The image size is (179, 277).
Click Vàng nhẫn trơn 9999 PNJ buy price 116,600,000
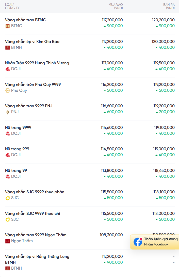point(112,106)
